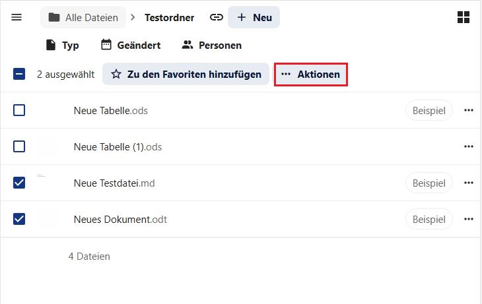Open the Typ filter dropdown
This screenshot has width=482, height=304.
[x=62, y=46]
